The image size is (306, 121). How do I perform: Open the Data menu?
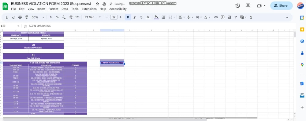pos(65,9)
